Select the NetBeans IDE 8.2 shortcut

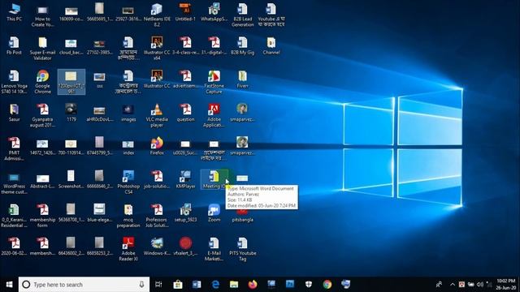tap(157, 15)
